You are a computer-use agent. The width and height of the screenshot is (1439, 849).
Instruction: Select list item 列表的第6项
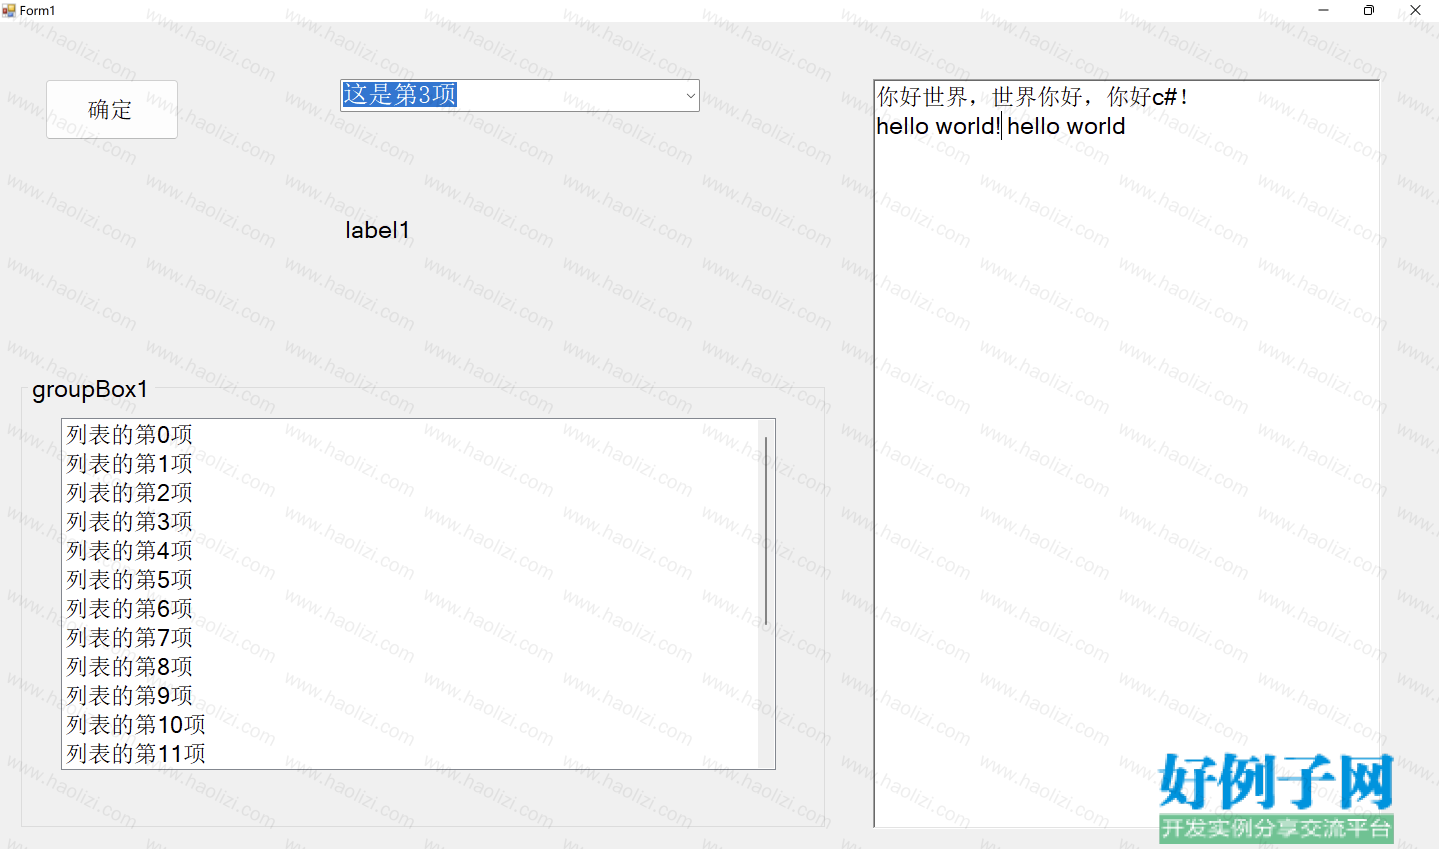409,609
